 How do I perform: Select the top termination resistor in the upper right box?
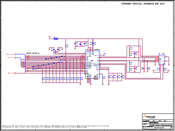(x=130, y=49)
